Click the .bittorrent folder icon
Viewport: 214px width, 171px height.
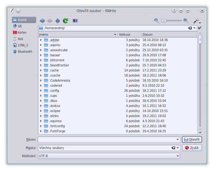coord(46,60)
